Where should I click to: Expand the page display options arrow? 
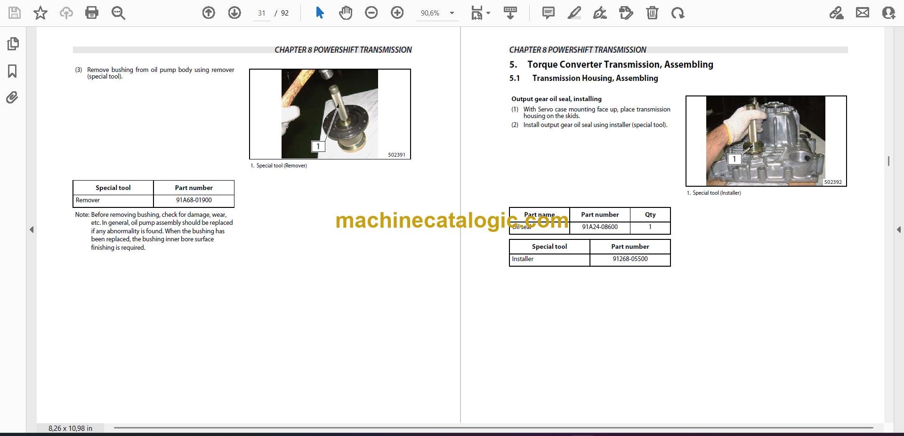point(488,13)
